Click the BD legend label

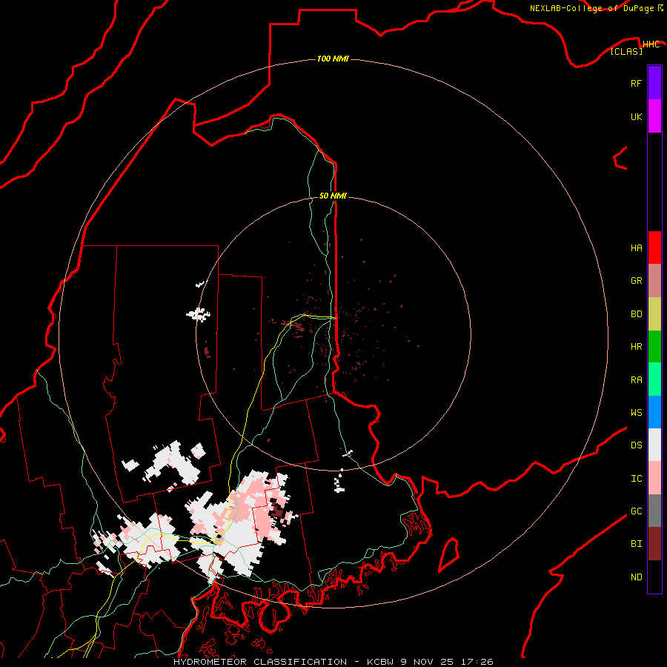[x=636, y=314]
